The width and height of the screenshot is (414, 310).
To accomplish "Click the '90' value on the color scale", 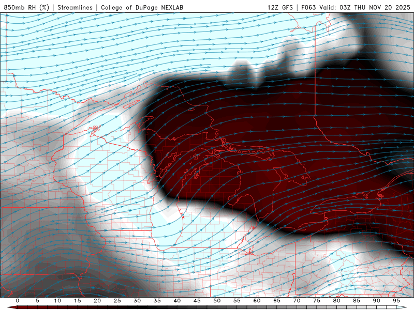I will (377, 301).
